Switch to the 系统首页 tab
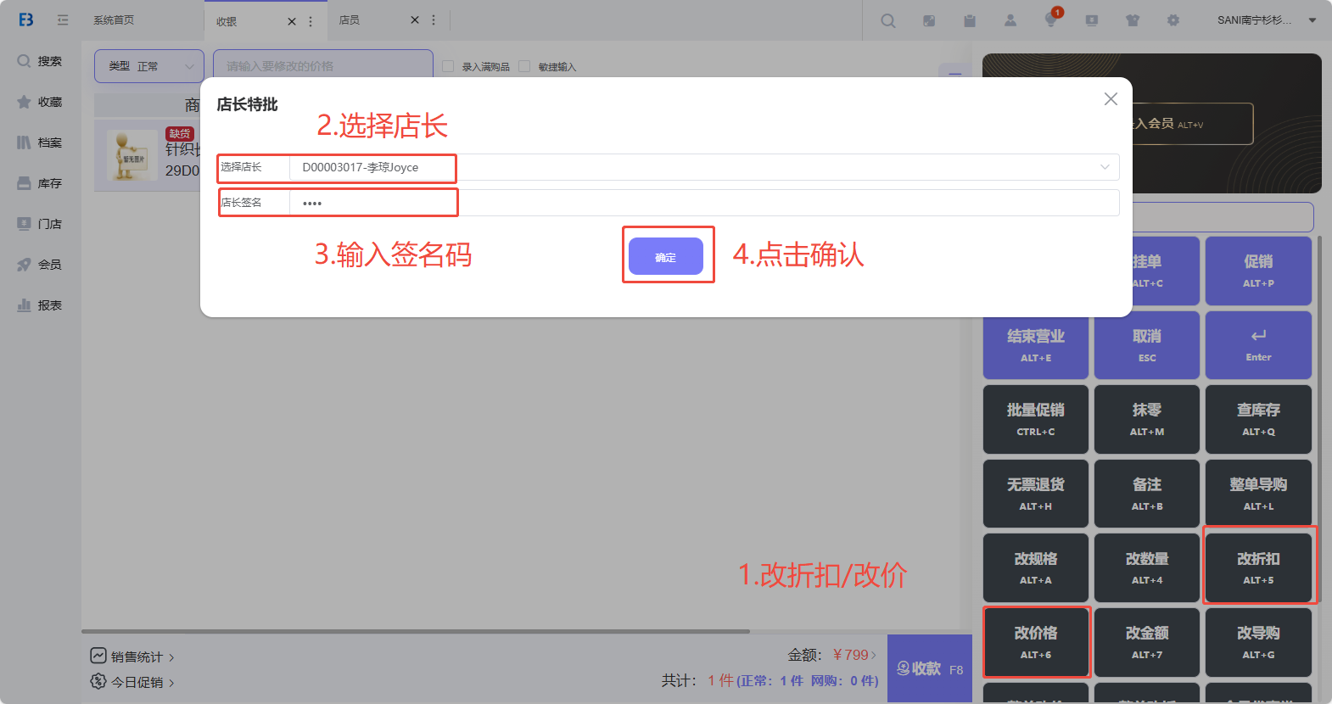 [x=114, y=20]
